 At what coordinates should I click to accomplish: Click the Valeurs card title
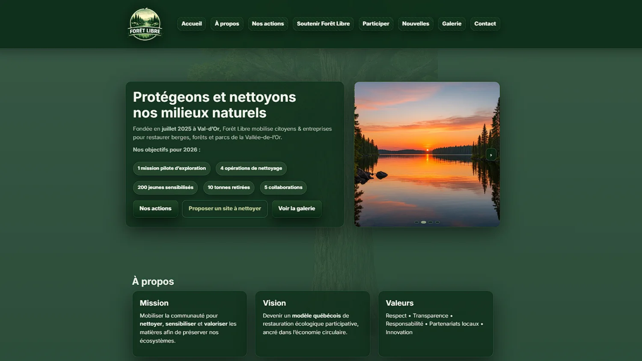tap(400, 303)
